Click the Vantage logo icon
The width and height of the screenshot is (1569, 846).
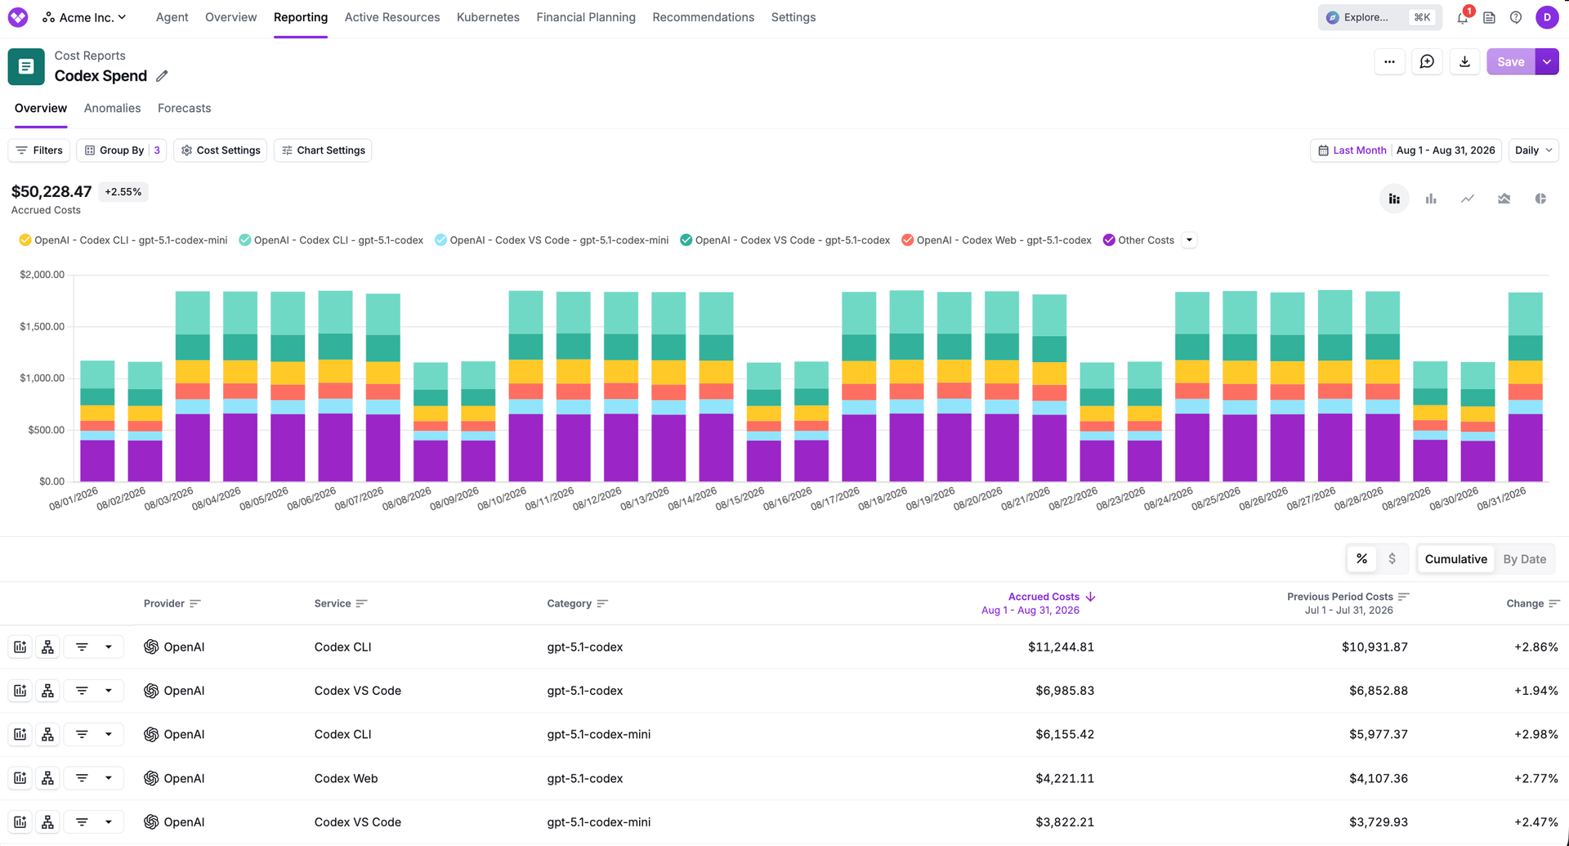[x=18, y=17]
